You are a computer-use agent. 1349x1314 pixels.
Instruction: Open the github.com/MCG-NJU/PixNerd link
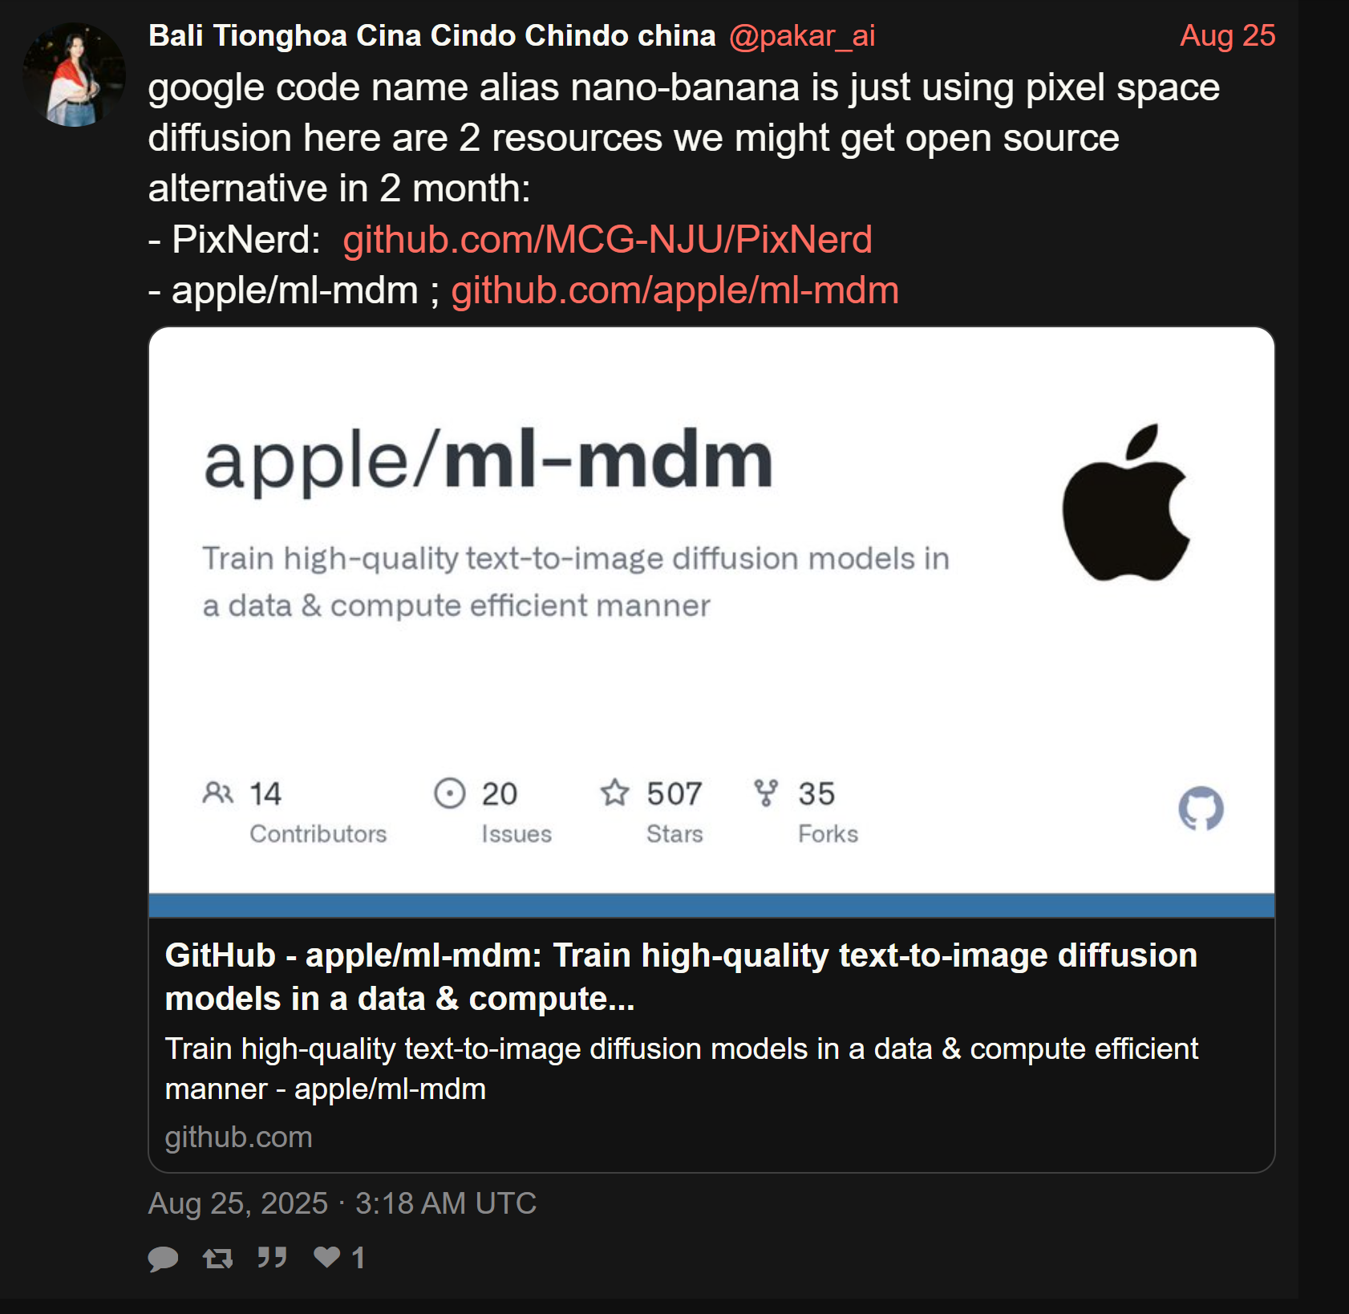click(607, 240)
